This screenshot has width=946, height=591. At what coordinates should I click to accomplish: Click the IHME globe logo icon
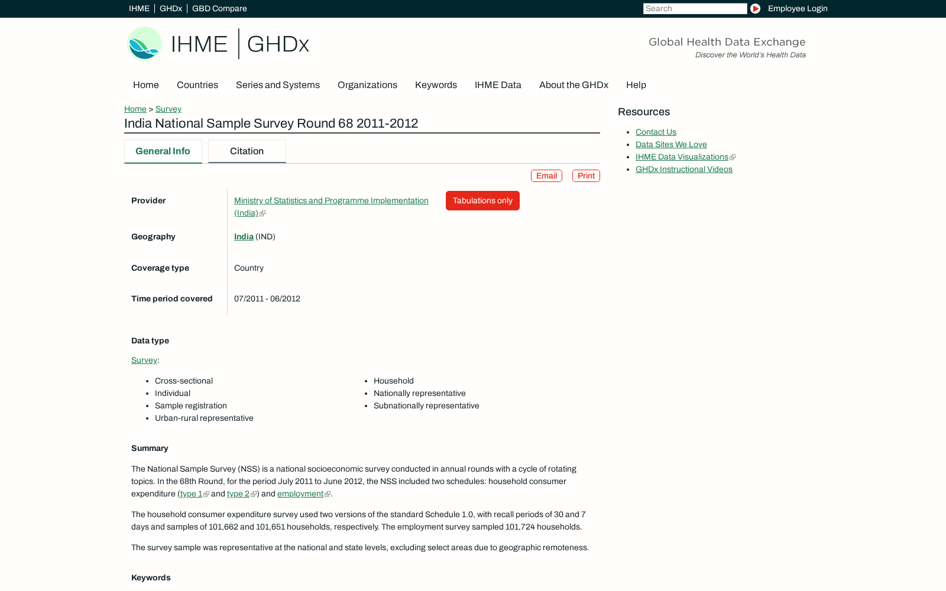click(x=144, y=44)
